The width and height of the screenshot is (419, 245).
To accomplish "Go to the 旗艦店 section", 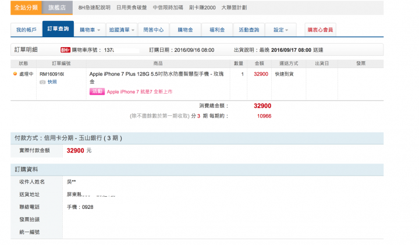I will (x=57, y=8).
